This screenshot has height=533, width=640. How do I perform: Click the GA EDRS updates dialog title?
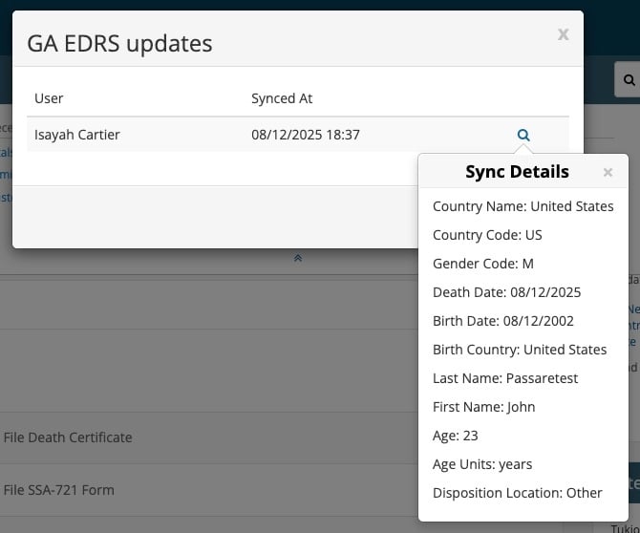click(119, 43)
